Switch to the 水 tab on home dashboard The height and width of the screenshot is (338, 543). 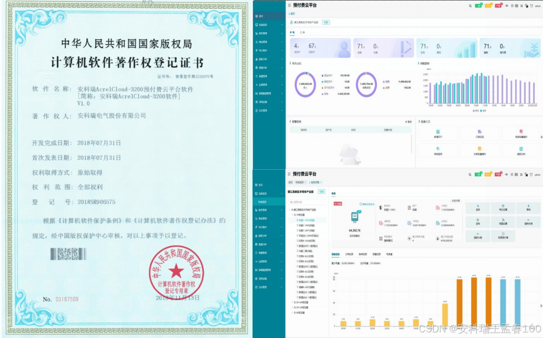point(303,33)
